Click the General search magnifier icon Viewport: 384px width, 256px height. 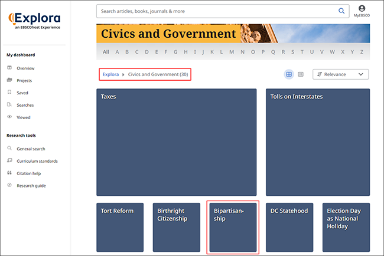tap(9, 148)
